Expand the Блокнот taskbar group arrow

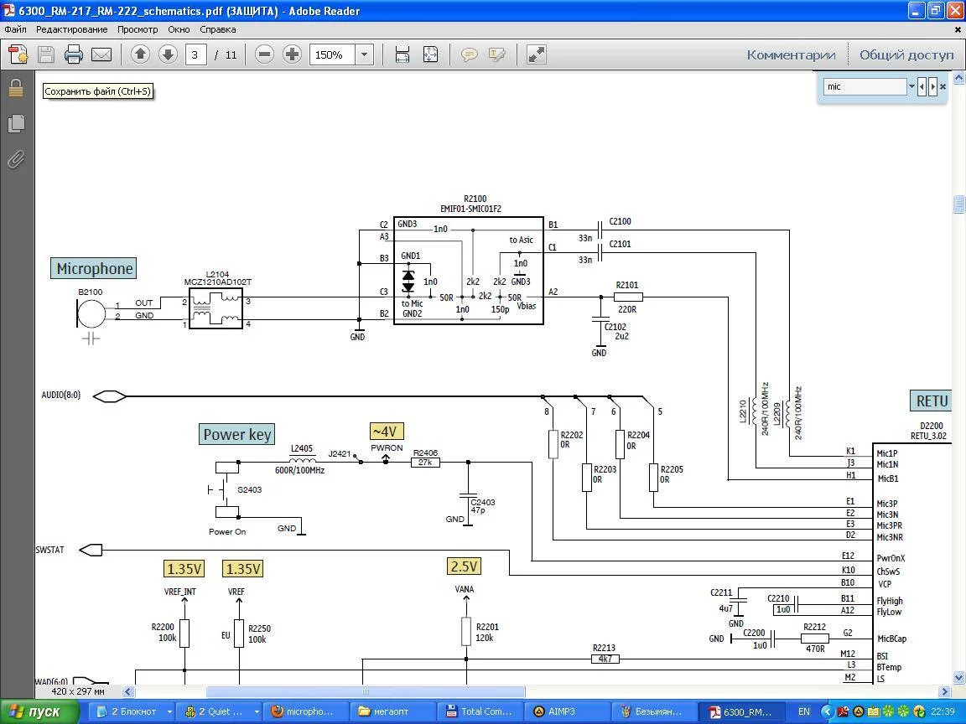pyautogui.click(x=169, y=711)
